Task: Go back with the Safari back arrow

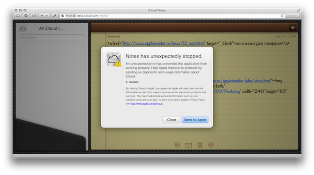Action: (x=42, y=15)
